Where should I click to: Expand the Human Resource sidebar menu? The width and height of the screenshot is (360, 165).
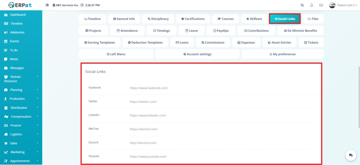coord(21,79)
